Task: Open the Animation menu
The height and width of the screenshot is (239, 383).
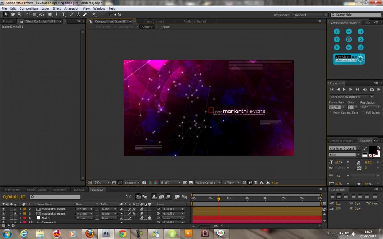Action: 72,8
